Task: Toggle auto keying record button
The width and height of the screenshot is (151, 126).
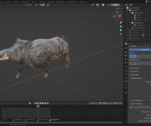Action: point(30,103)
